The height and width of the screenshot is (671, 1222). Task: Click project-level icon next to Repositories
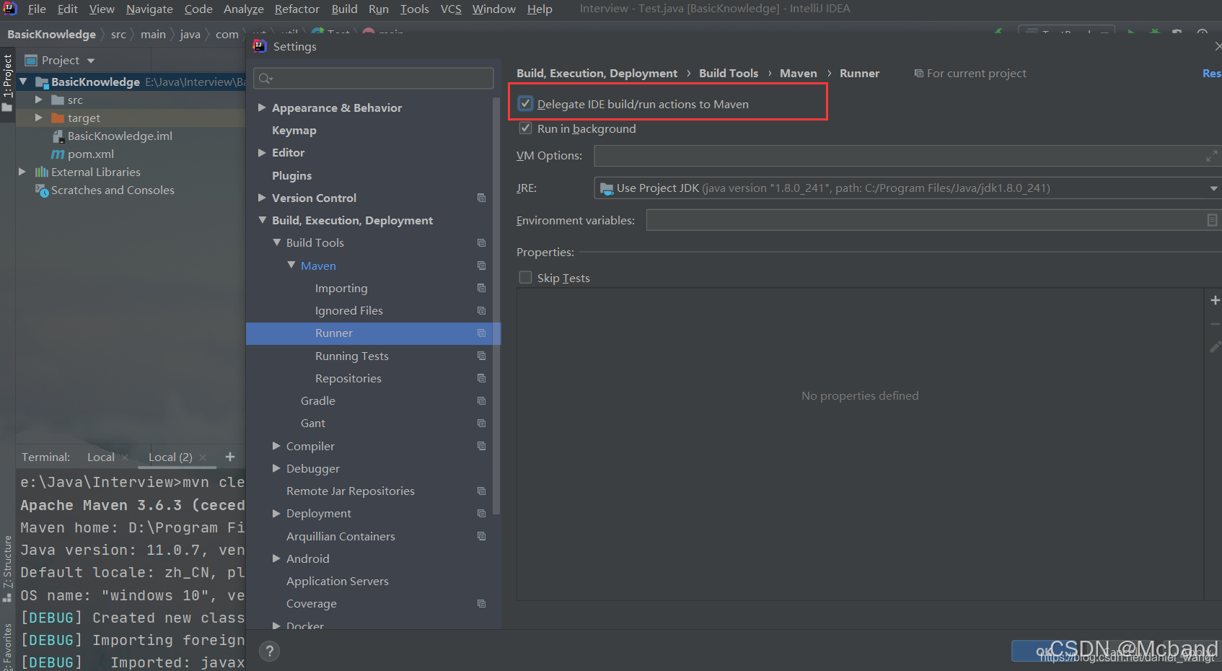(481, 378)
